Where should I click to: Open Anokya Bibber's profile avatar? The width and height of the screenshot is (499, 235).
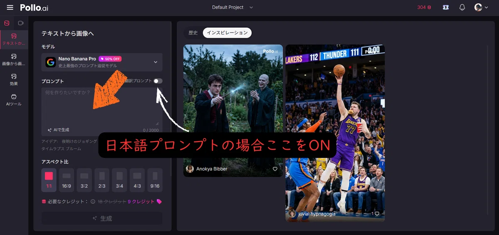tap(190, 169)
